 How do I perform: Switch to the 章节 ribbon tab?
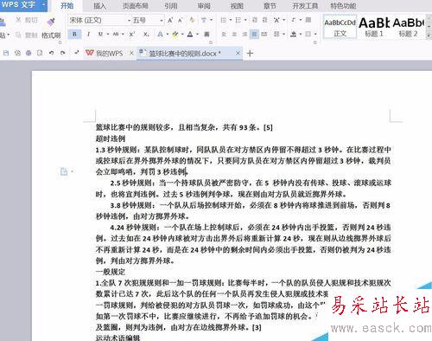270,6
